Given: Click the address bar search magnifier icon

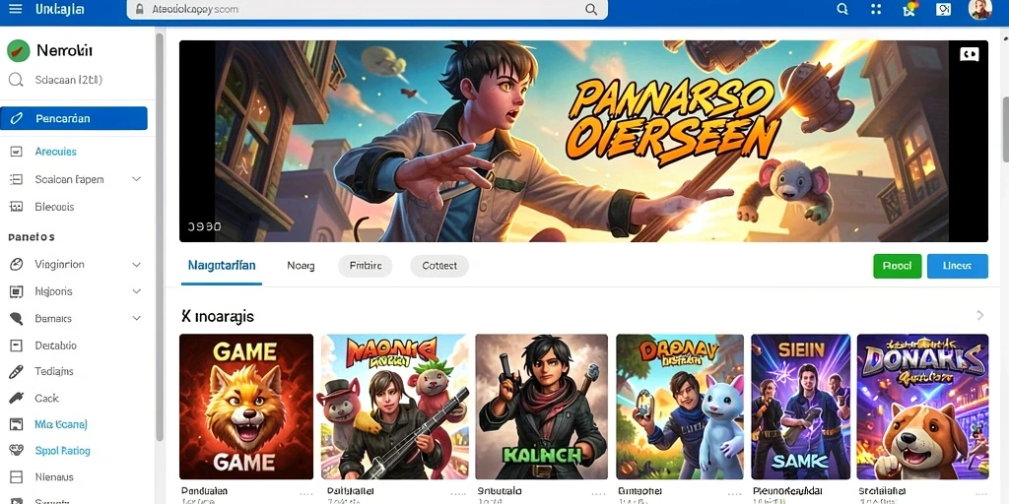Looking at the screenshot, I should point(590,9).
